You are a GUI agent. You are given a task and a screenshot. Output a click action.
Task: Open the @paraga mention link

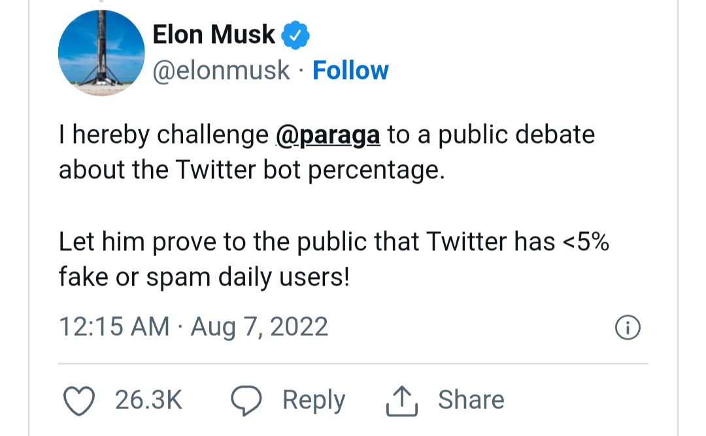pyautogui.click(x=328, y=135)
